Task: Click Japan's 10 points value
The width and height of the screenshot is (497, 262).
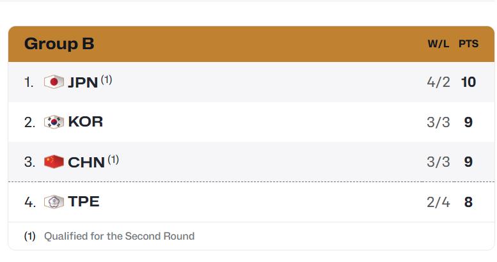Action: click(468, 82)
